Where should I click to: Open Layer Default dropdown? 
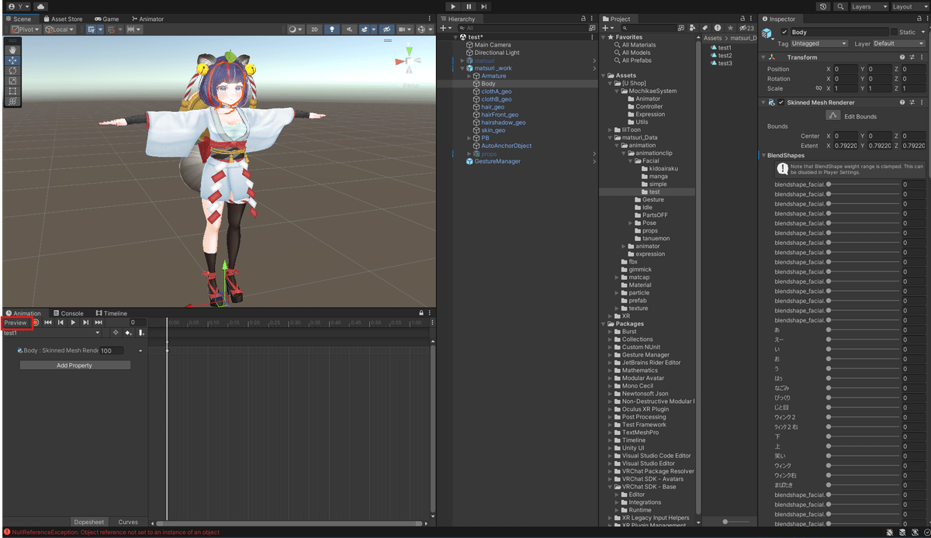[899, 43]
